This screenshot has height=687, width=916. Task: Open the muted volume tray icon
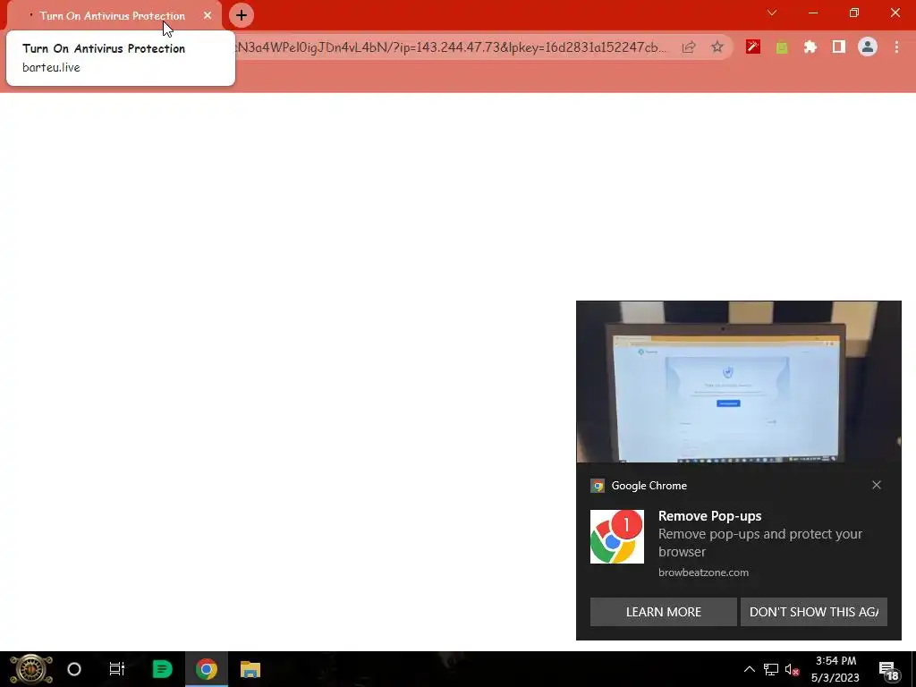coord(793,669)
